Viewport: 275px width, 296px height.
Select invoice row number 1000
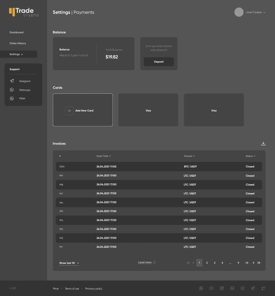pyautogui.click(x=159, y=166)
